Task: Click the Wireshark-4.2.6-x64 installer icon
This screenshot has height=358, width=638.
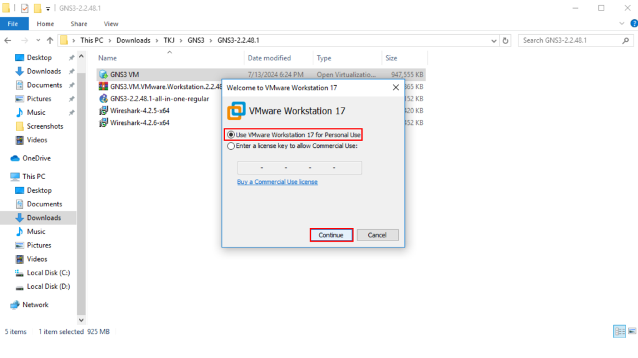Action: [103, 123]
